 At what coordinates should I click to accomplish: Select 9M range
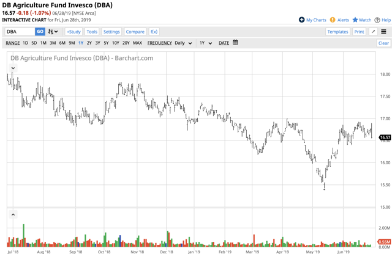coord(72,43)
